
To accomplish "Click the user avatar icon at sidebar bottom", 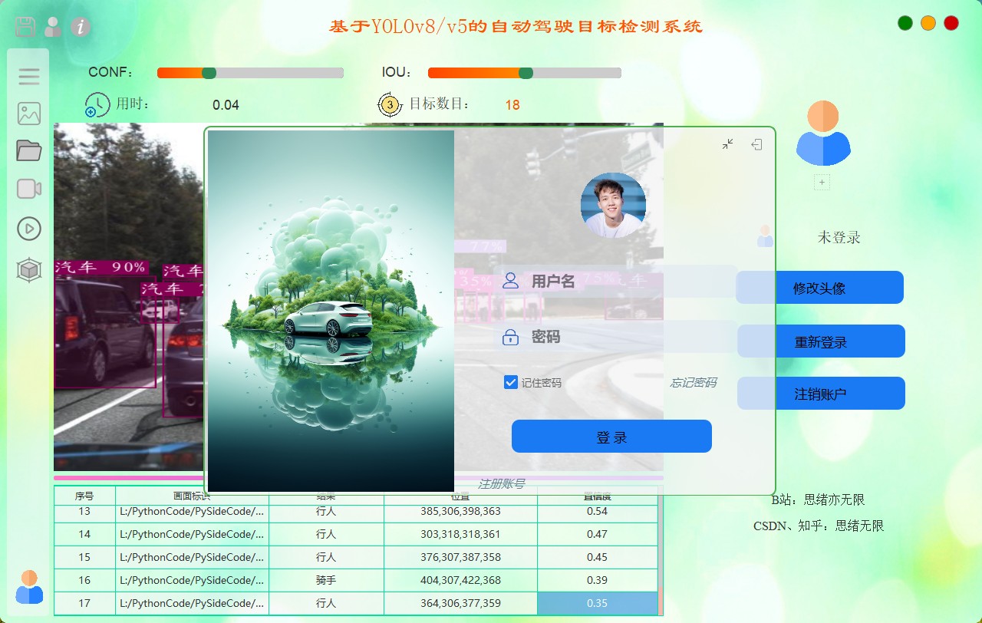I will click(29, 587).
